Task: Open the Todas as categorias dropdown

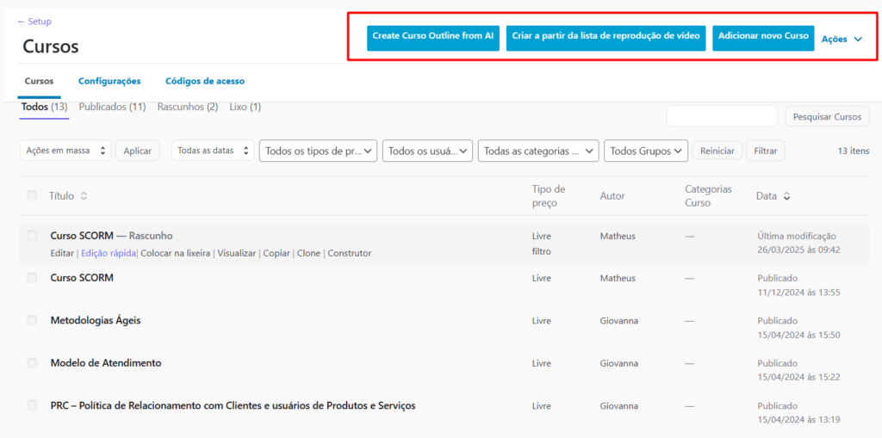Action: point(537,151)
